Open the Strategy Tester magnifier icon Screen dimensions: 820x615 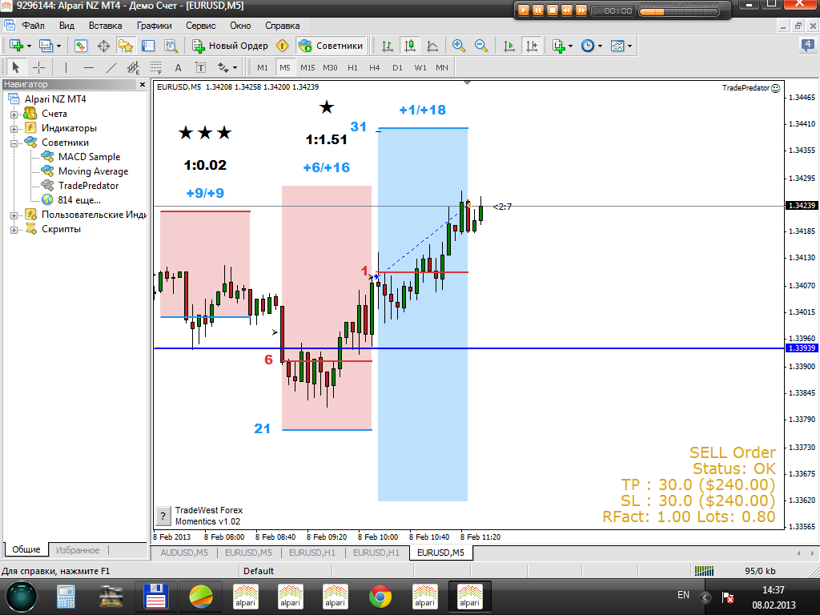tap(171, 46)
